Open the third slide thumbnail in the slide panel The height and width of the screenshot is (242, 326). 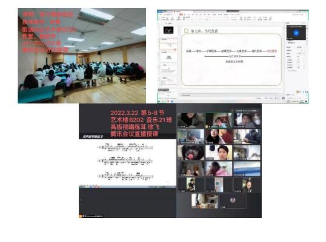point(168,57)
